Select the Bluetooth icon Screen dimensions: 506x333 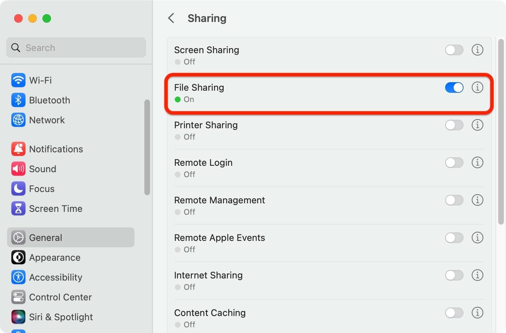[18, 100]
